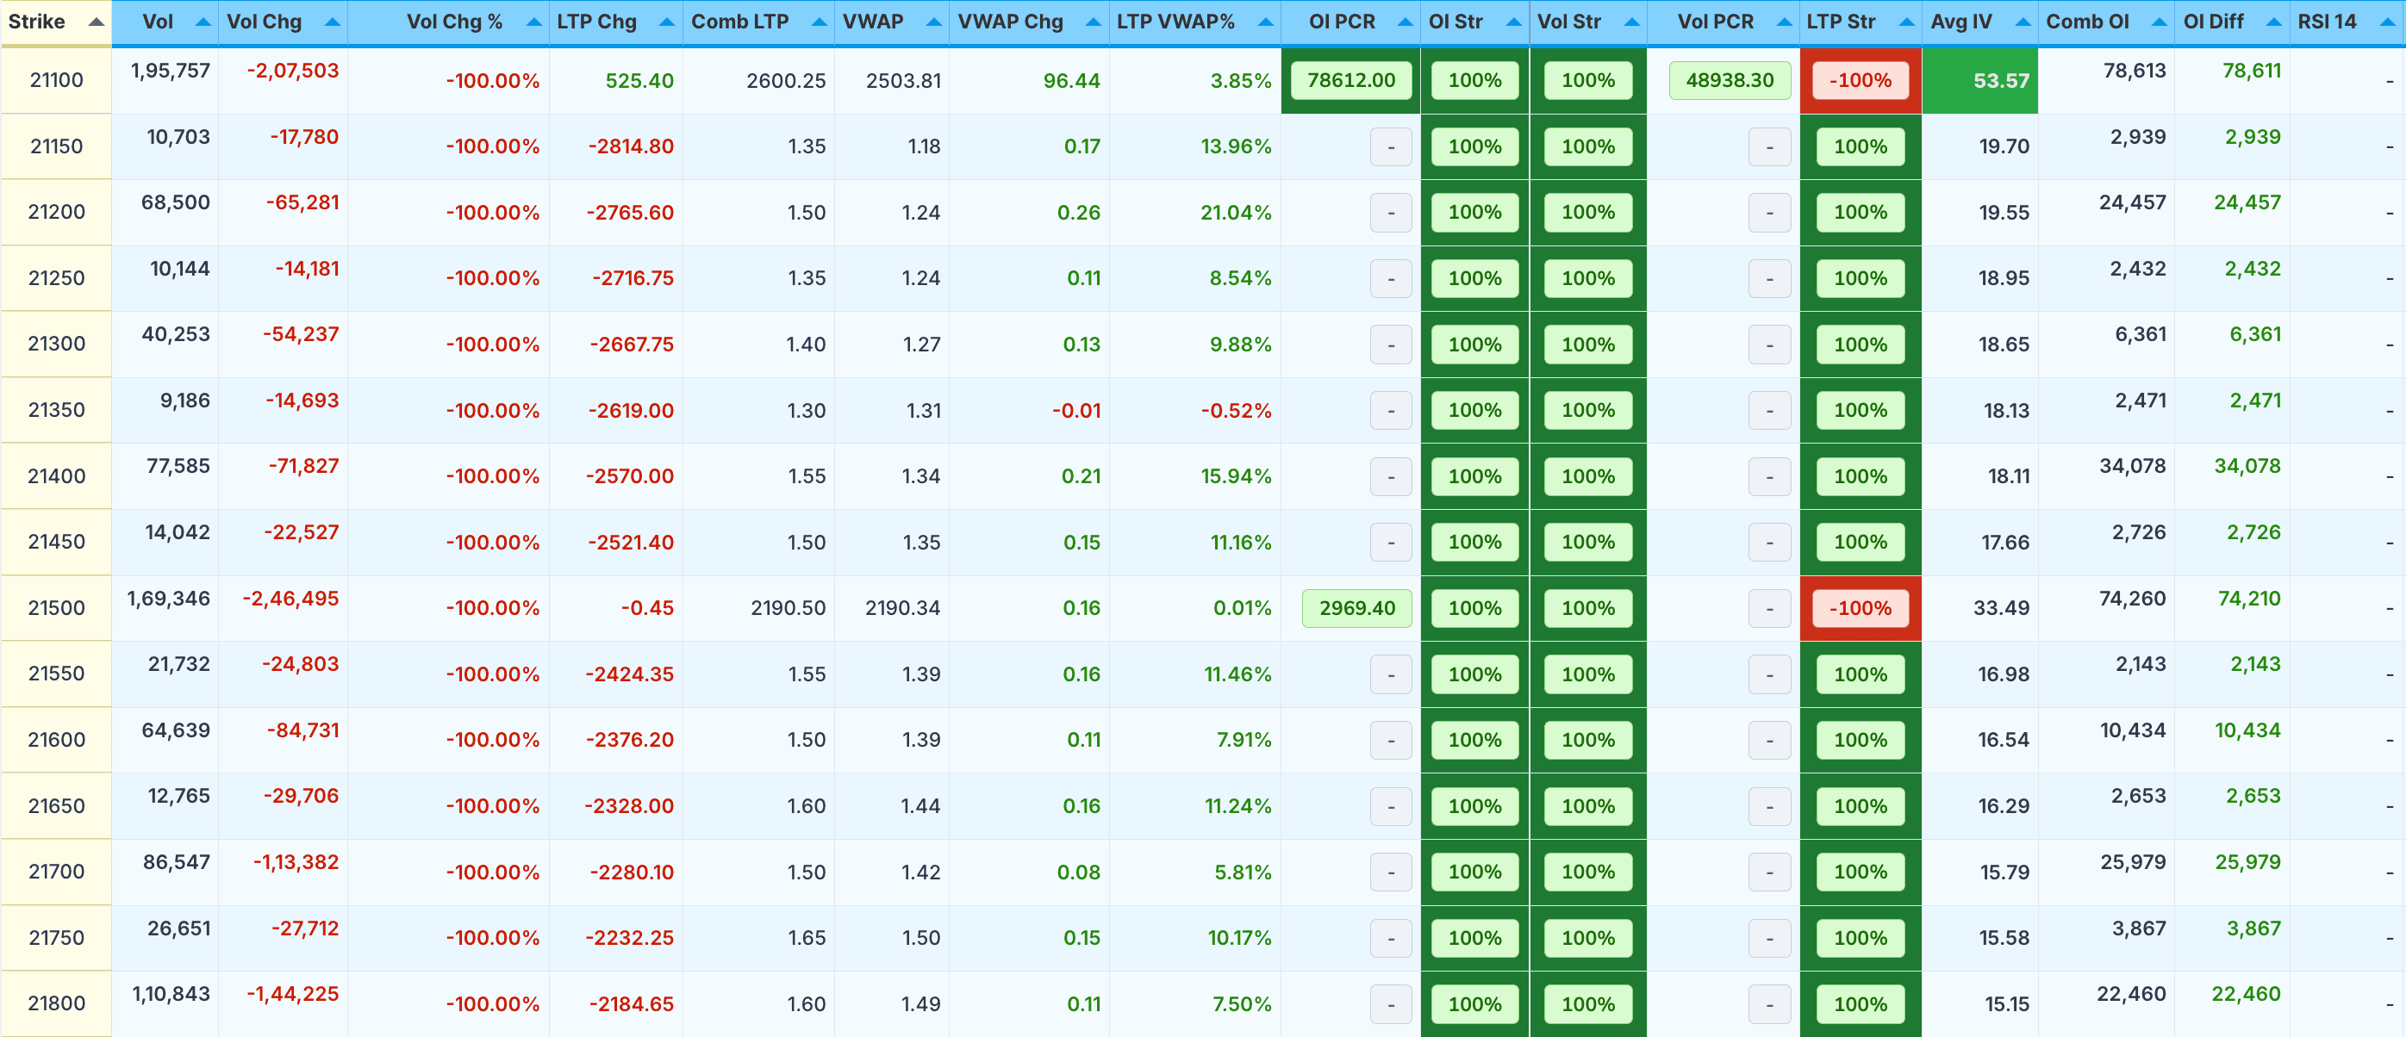Click the LTP Chg sort arrow
This screenshot has height=1037, width=2406.
pos(666,22)
